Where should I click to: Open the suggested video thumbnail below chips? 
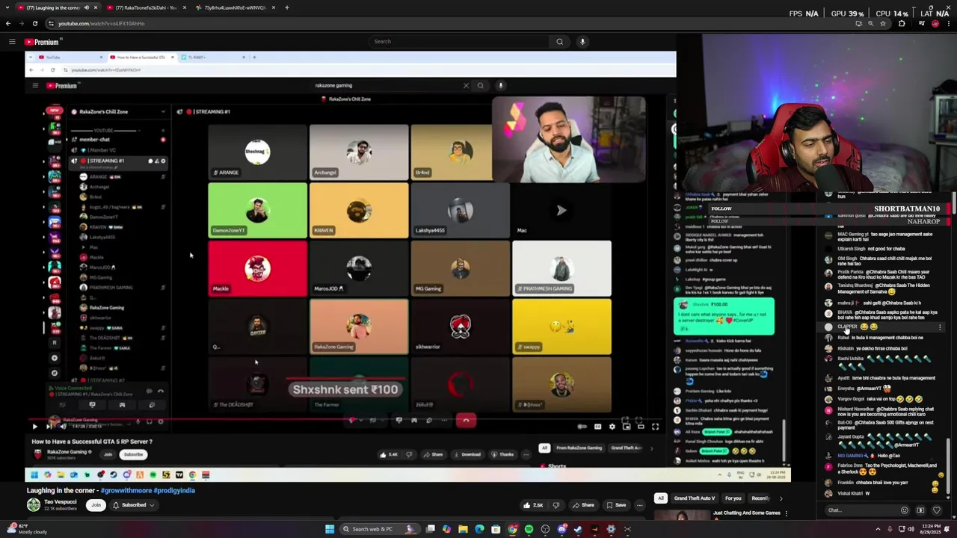click(x=682, y=514)
